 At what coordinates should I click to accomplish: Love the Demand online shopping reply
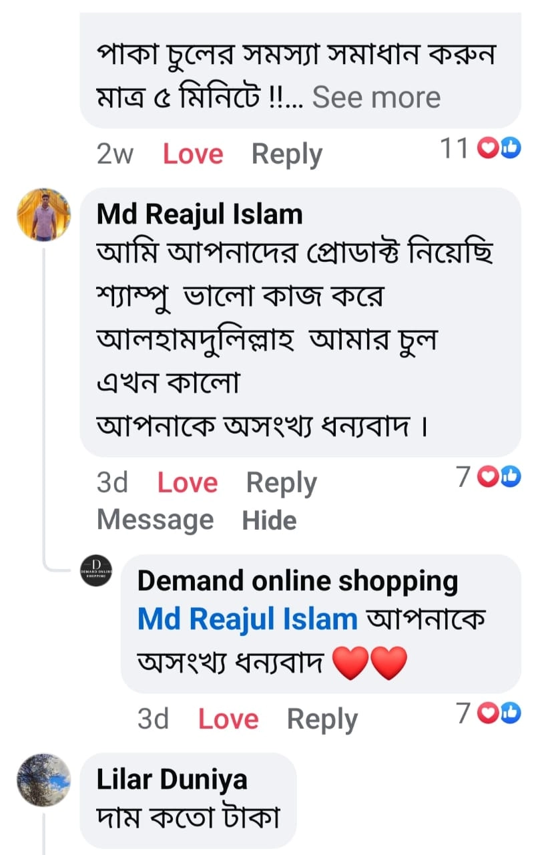click(228, 719)
